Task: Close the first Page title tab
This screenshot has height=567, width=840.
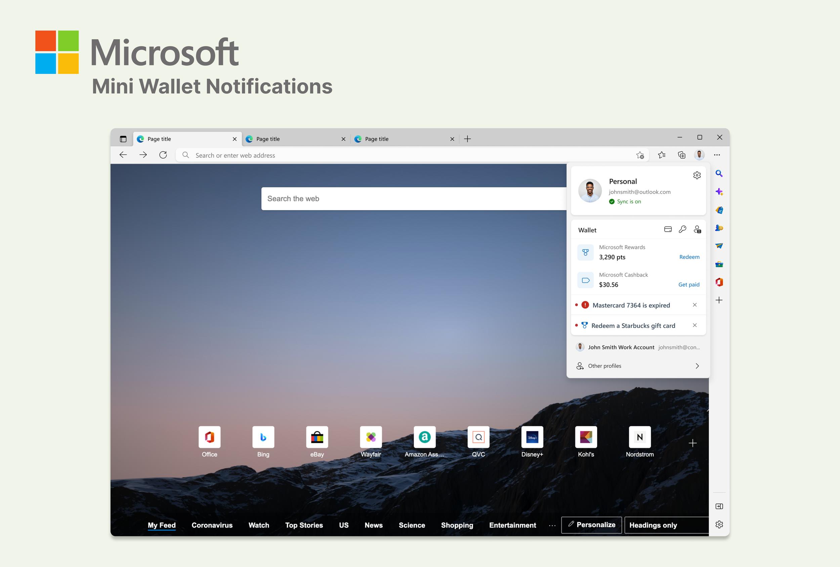Action: [x=235, y=139]
